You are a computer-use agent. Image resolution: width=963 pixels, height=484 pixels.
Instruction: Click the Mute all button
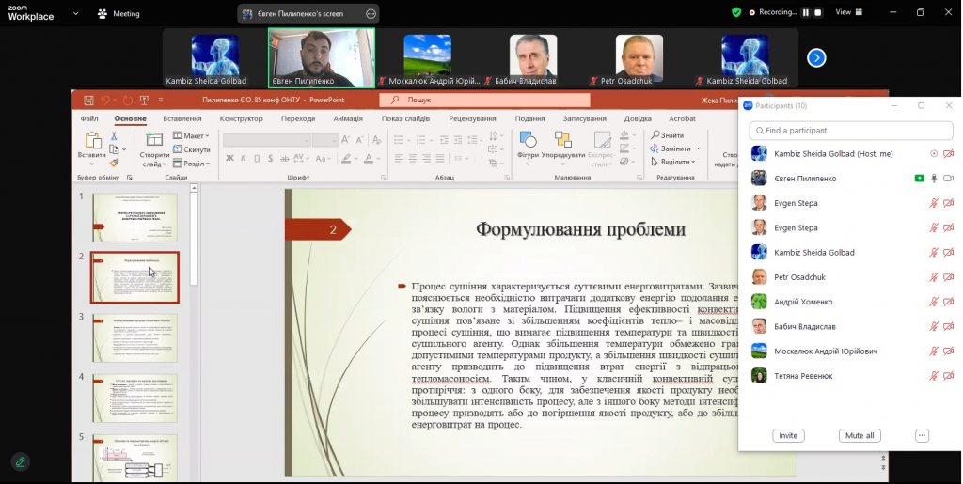[x=860, y=435]
